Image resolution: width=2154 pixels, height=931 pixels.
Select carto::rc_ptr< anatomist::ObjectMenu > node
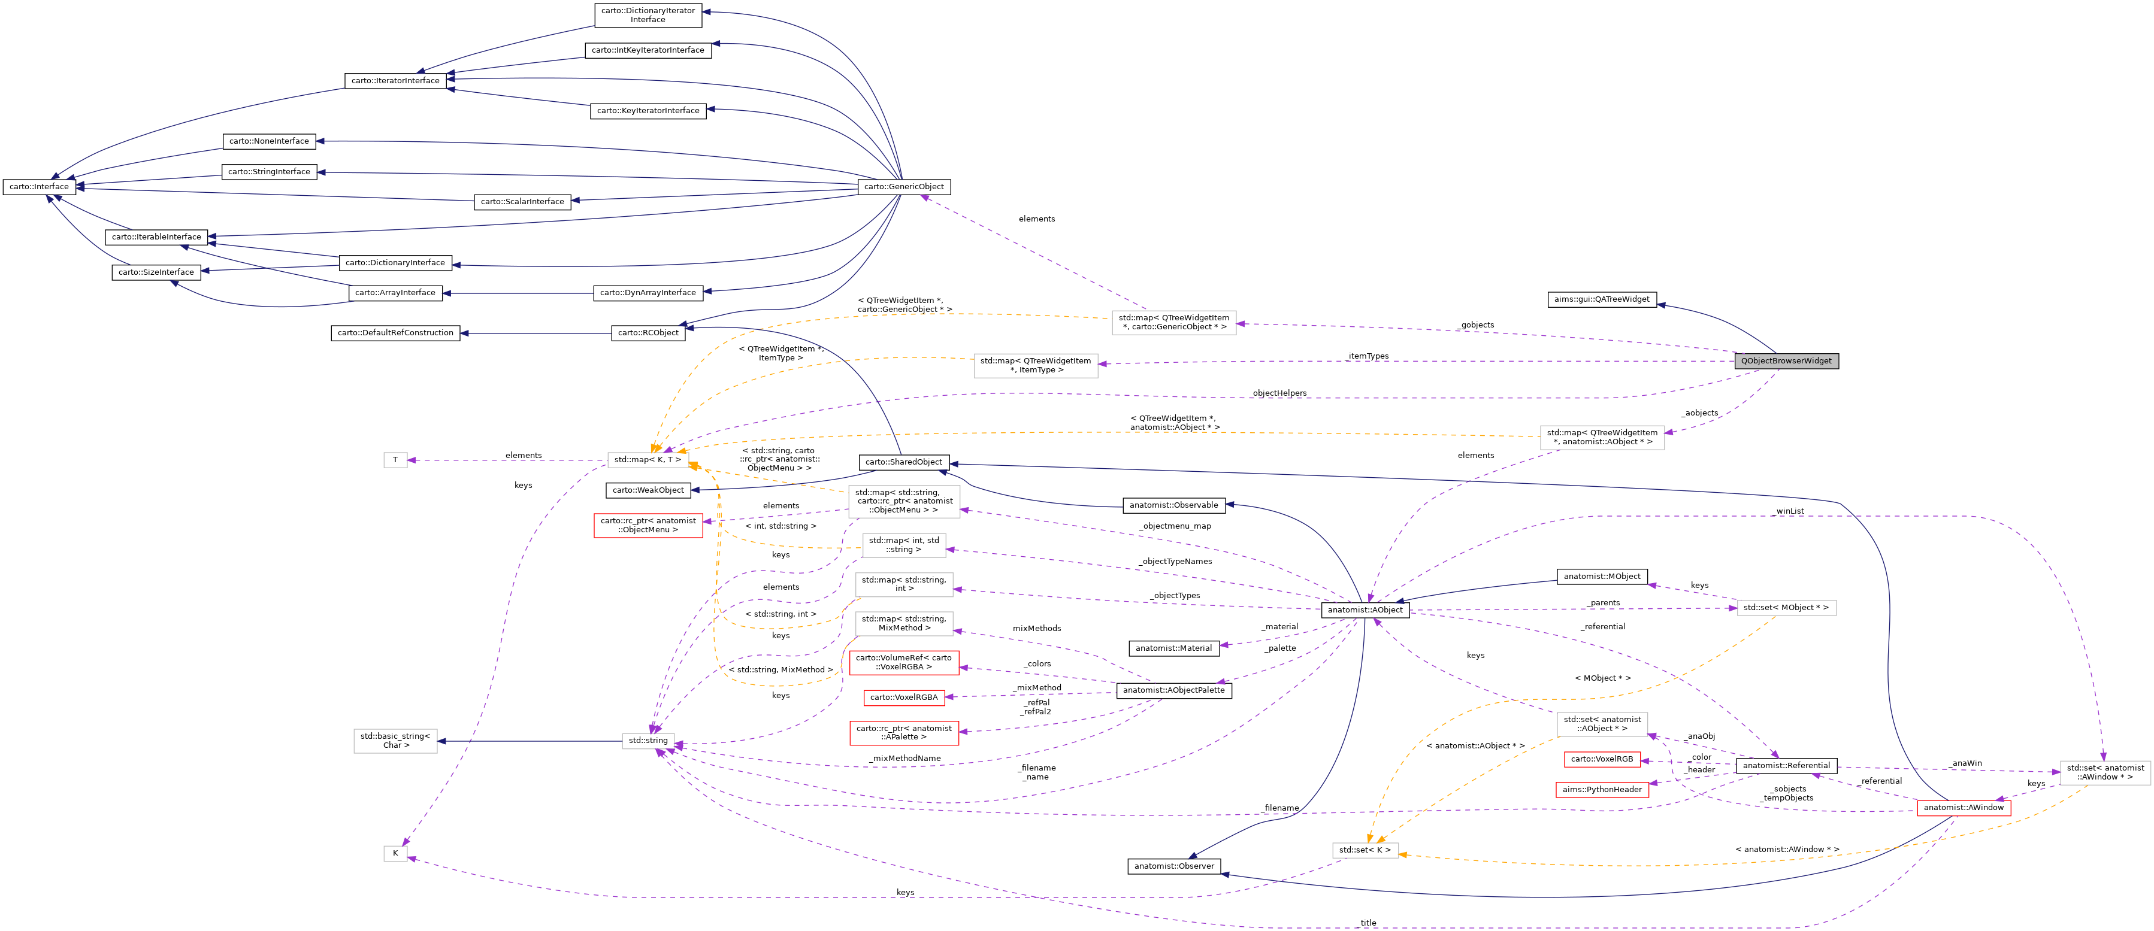coord(648,526)
